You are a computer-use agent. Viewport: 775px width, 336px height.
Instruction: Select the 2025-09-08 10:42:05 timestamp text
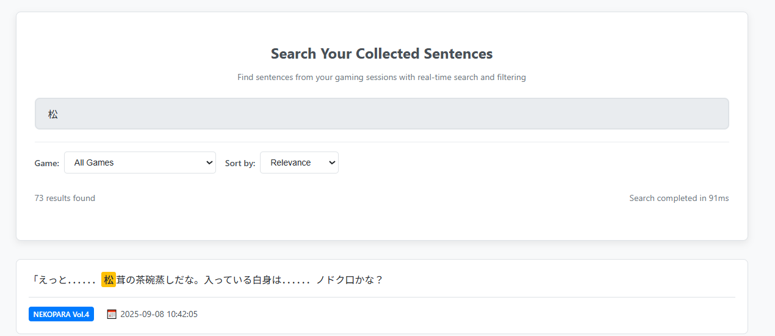[159, 314]
